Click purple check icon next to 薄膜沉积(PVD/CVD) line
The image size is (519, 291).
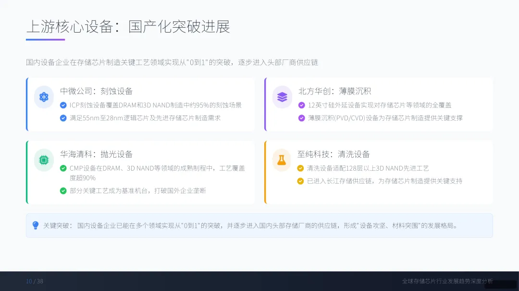pos(301,118)
